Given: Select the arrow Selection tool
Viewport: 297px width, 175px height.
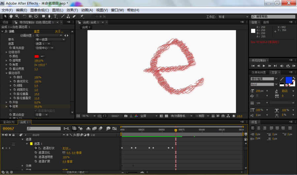Looking at the screenshot, I should click(6, 16).
